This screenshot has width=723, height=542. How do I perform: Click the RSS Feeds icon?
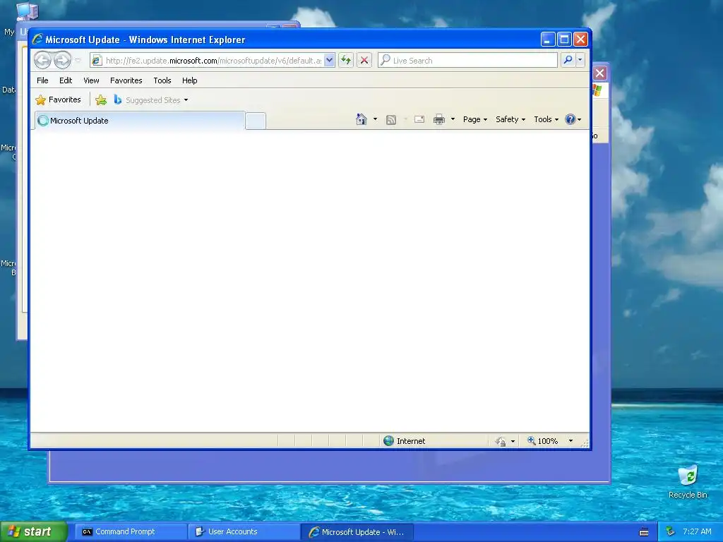coord(391,120)
